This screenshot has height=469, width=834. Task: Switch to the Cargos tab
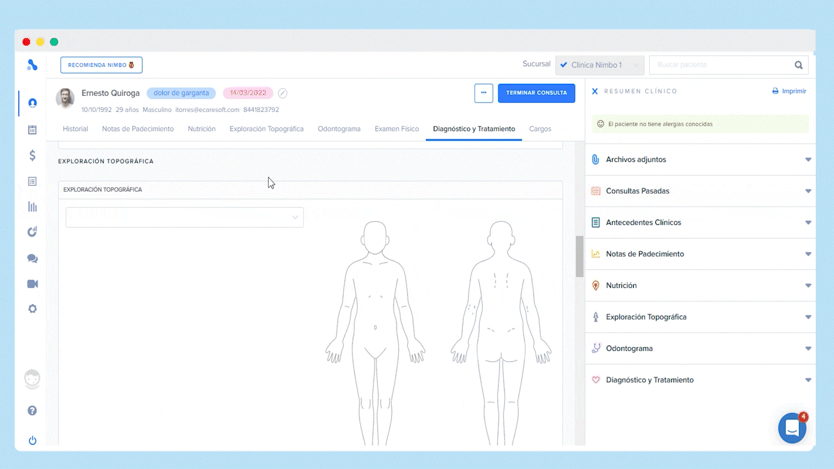click(540, 129)
